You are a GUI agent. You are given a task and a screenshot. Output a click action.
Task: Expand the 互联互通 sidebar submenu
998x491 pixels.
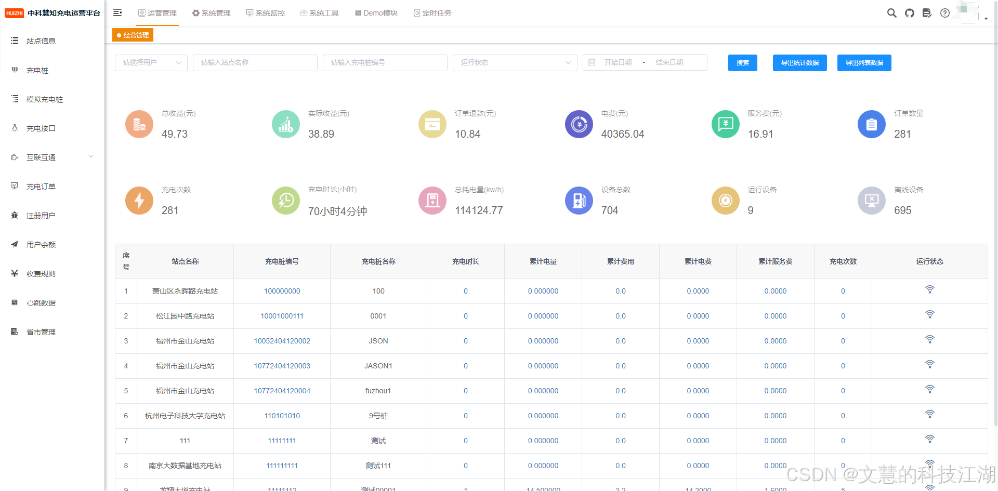coord(52,157)
